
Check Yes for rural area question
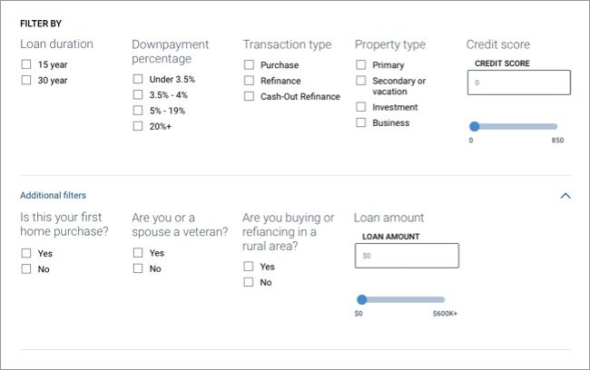click(x=249, y=267)
